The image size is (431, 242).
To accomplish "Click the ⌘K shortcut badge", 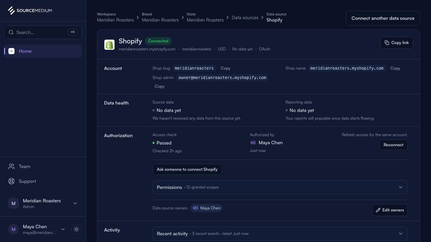I will [x=73, y=32].
